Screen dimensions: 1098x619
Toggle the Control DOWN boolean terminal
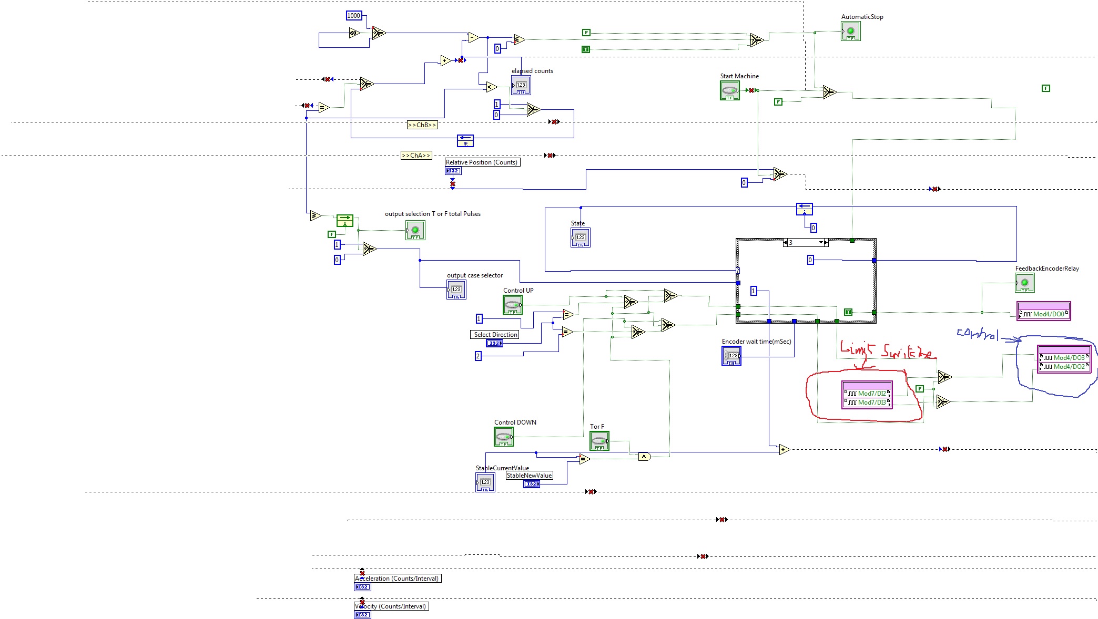pos(503,437)
